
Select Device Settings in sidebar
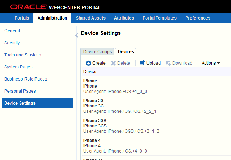(x=37, y=103)
